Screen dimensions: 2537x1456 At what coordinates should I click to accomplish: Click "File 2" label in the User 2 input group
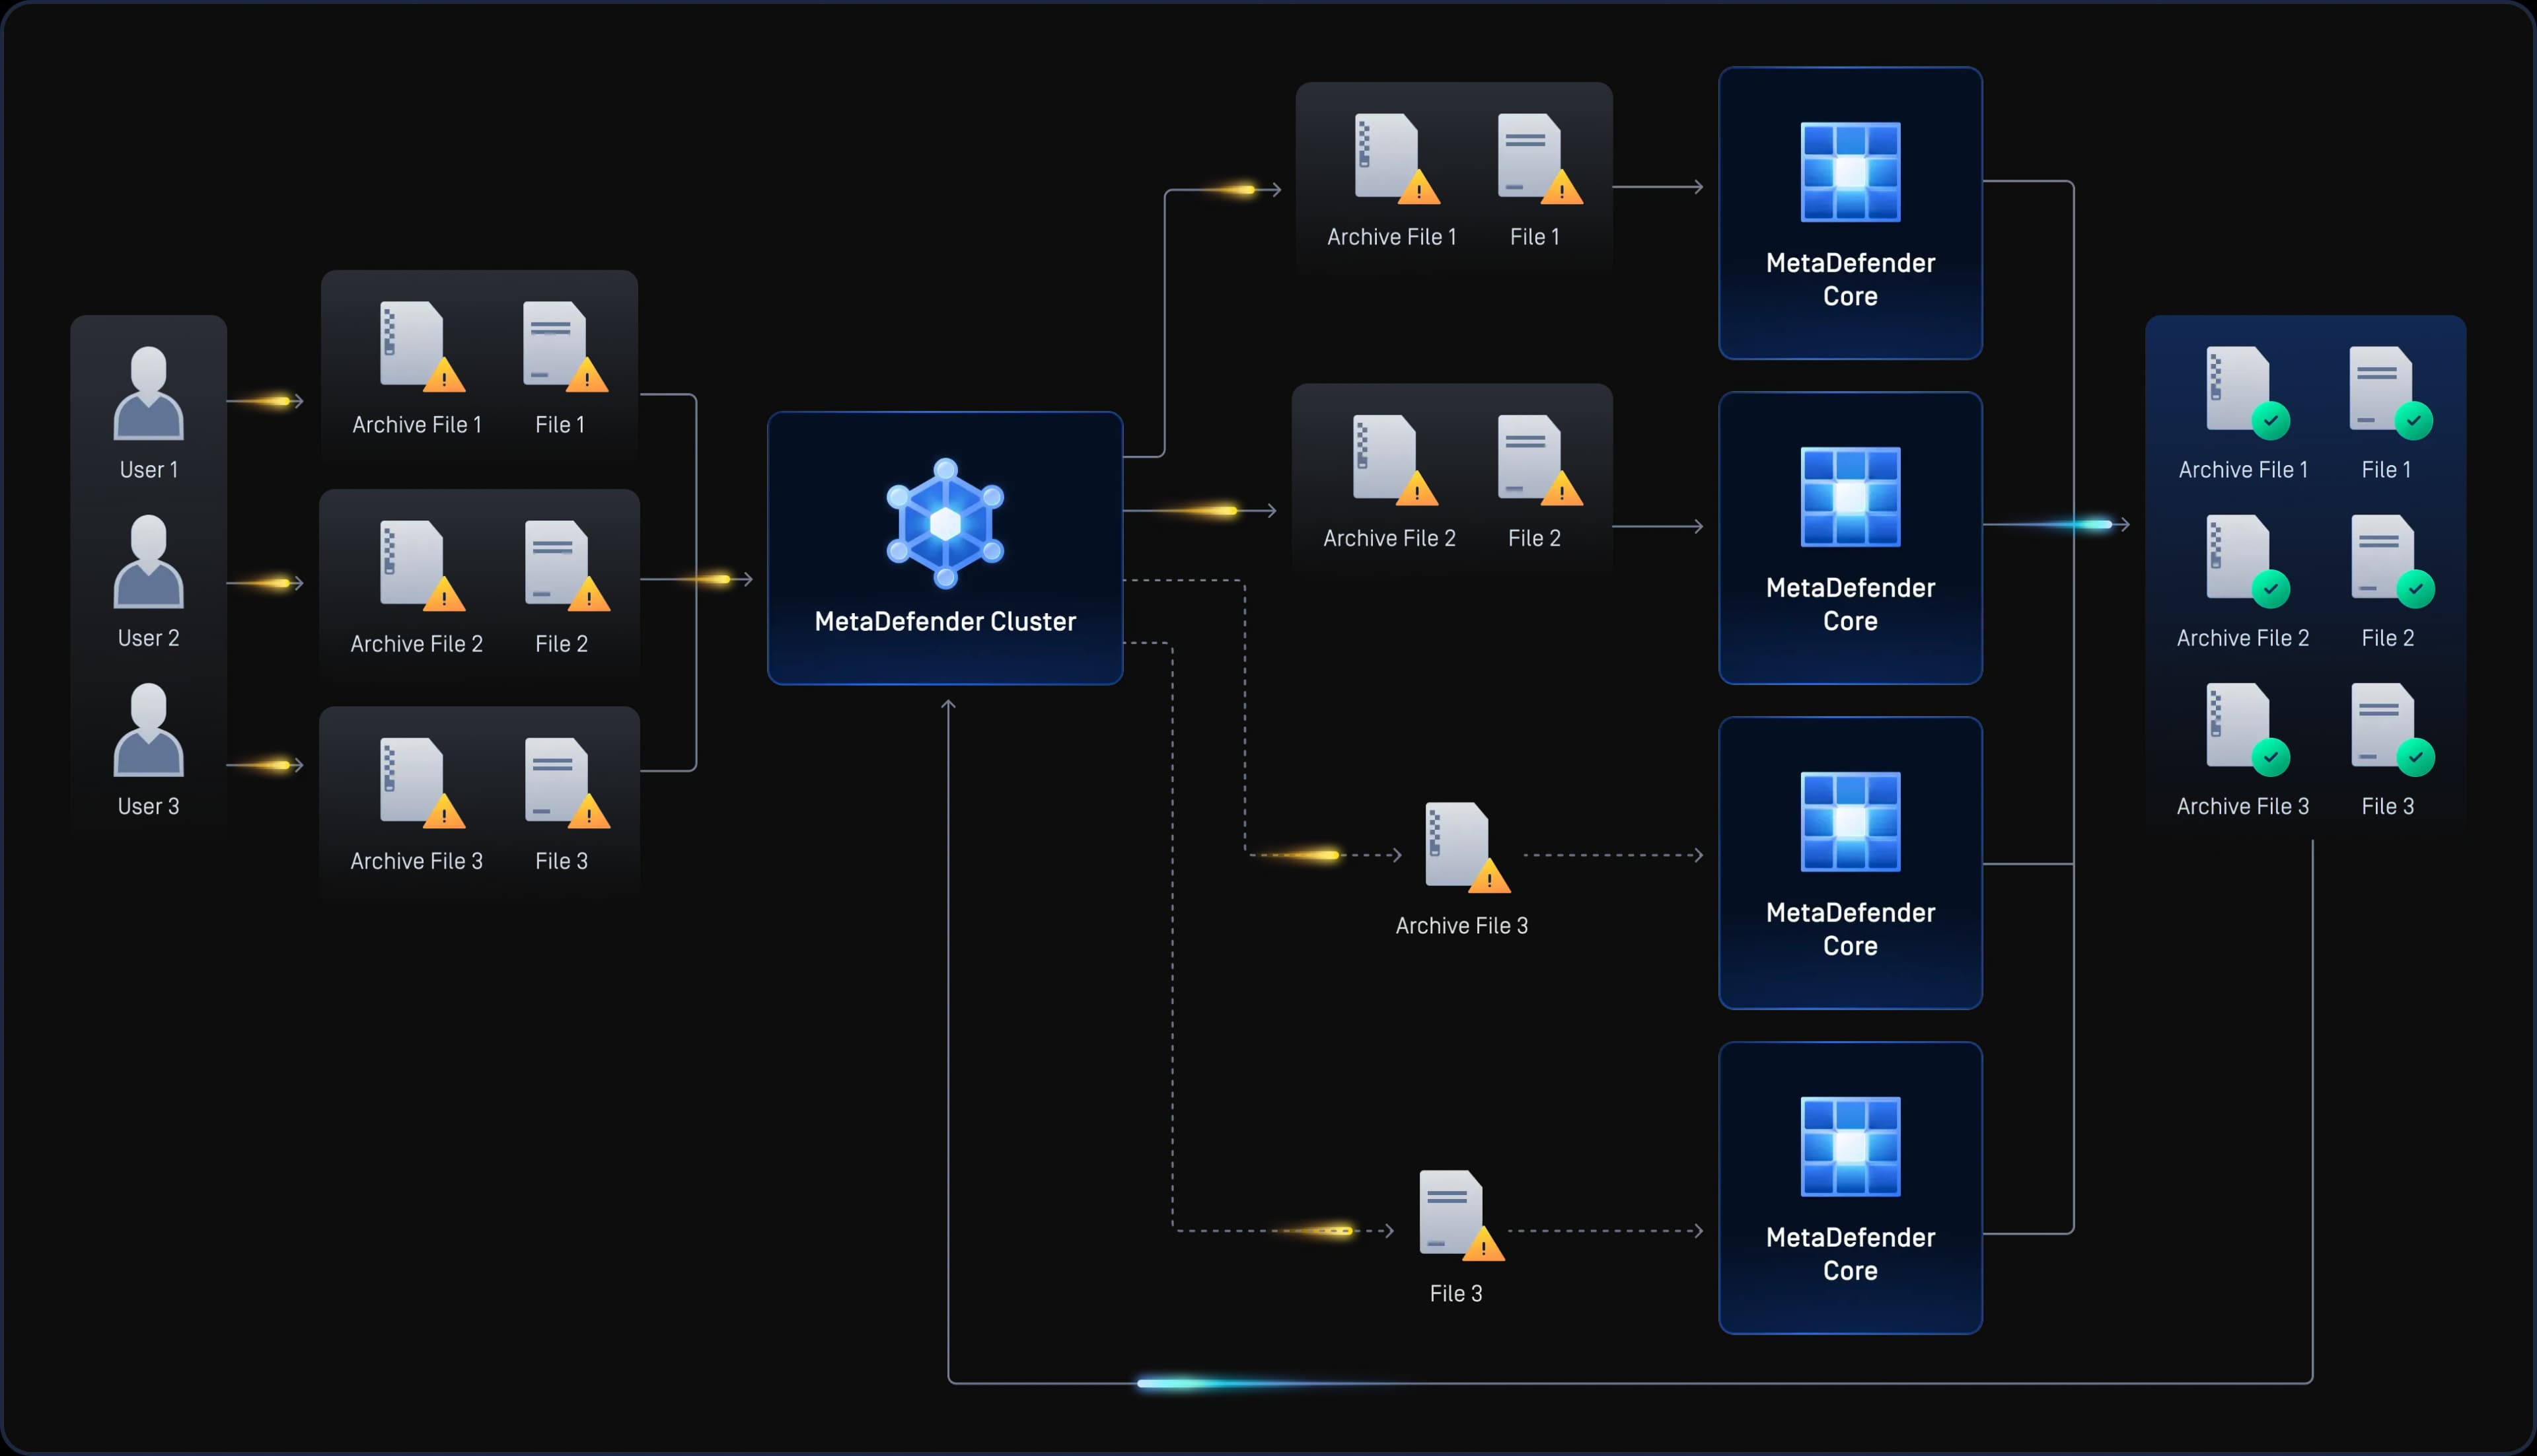(x=561, y=643)
